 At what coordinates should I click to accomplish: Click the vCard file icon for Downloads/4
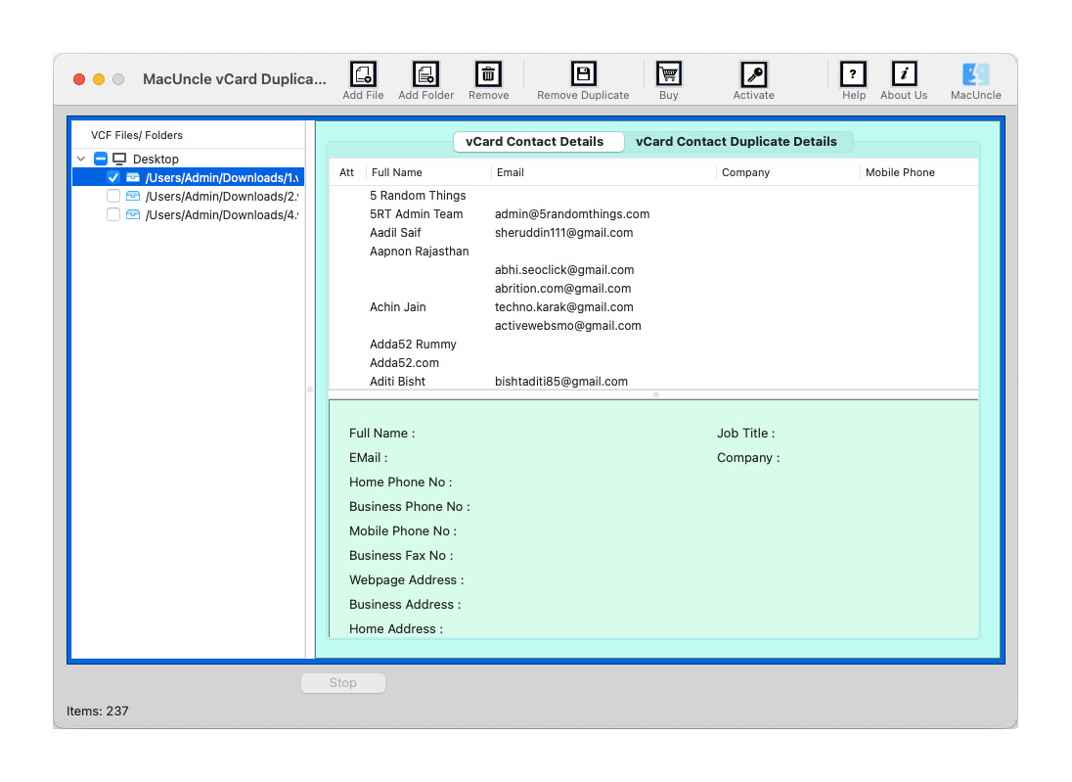(133, 214)
